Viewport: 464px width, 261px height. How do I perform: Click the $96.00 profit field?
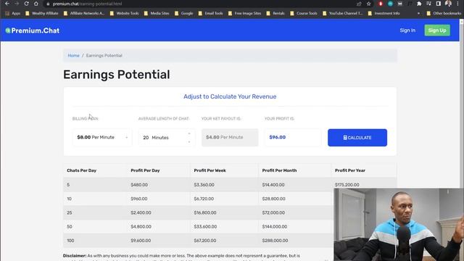click(293, 137)
